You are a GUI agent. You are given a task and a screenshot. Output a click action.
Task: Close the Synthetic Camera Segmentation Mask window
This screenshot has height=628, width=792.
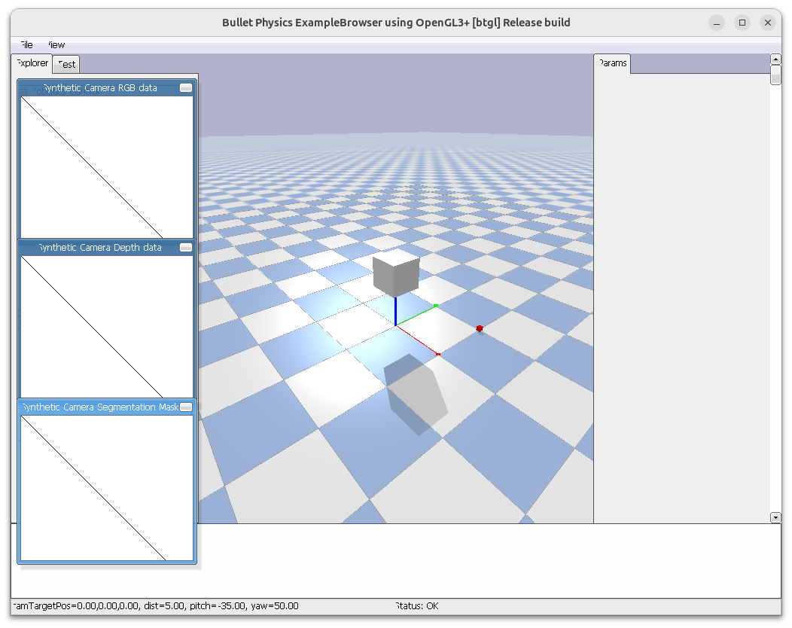(186, 407)
